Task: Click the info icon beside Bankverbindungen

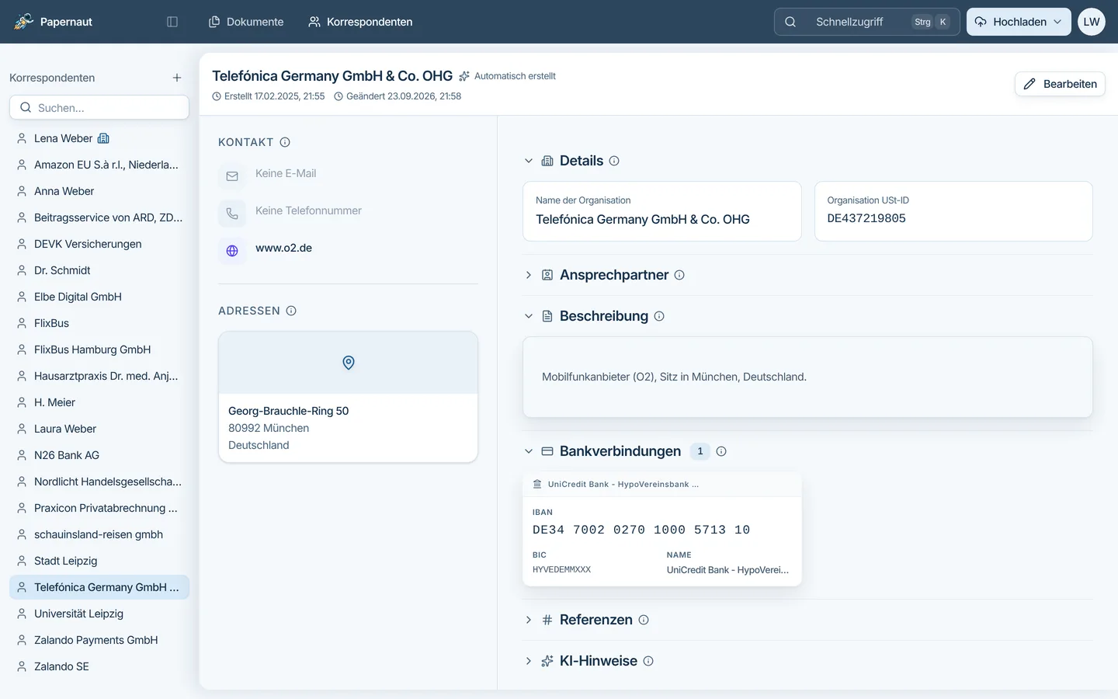Action: 721,451
